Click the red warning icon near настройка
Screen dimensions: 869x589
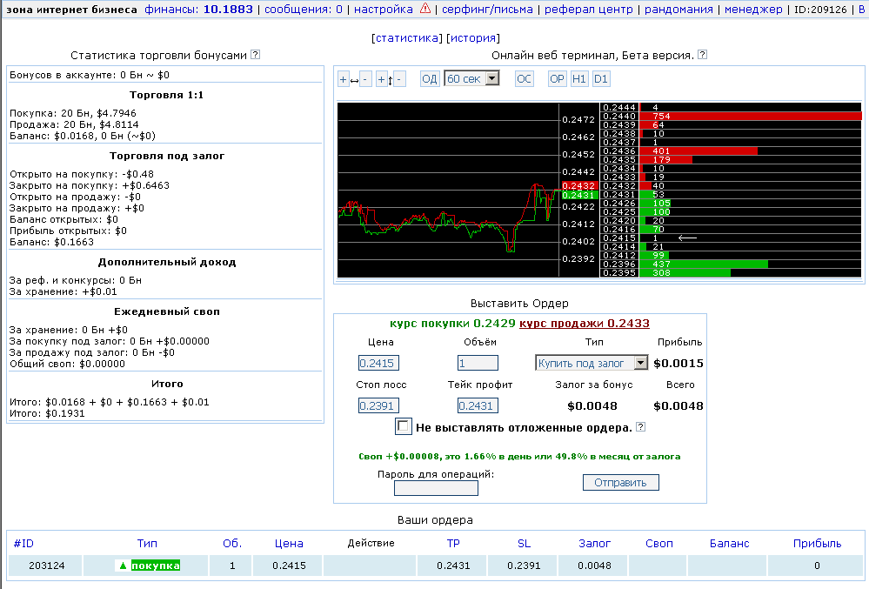click(x=425, y=9)
